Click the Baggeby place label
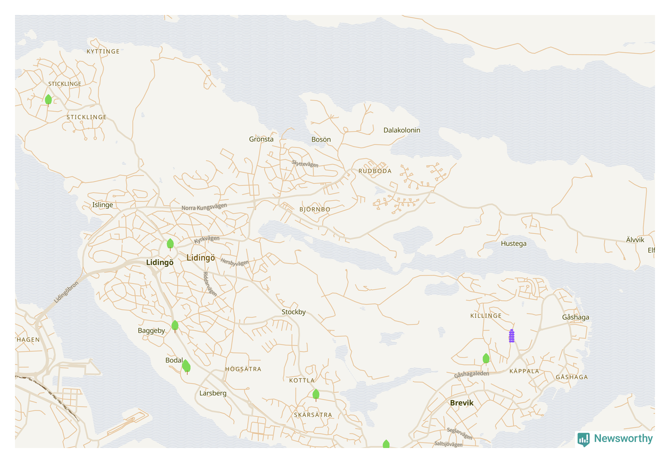This screenshot has width=670, height=463. (151, 331)
